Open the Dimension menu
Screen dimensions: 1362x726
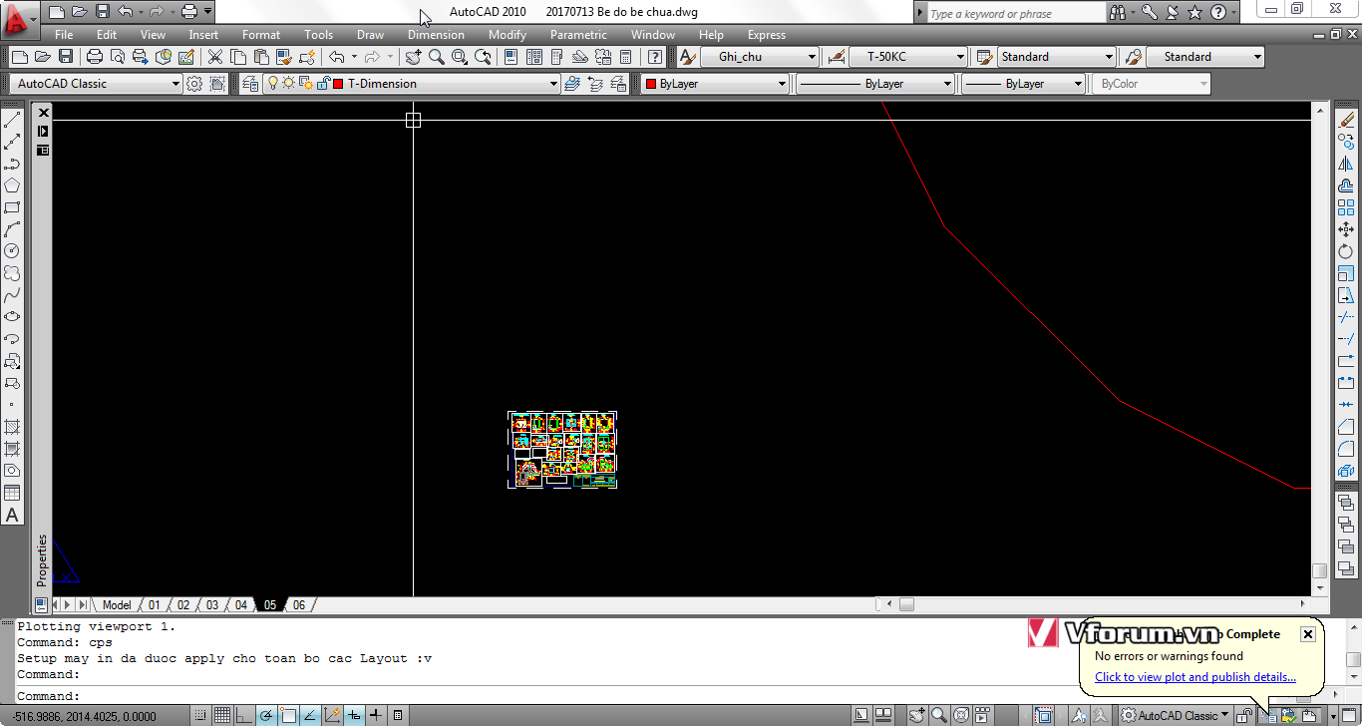(x=436, y=35)
